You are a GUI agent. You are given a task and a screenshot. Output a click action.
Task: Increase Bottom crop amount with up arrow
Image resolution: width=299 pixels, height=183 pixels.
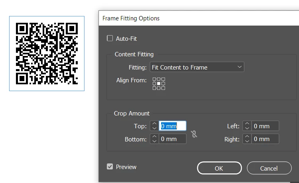pyautogui.click(x=154, y=137)
